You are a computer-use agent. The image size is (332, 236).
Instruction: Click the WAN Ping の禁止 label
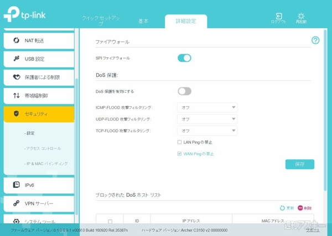(x=199, y=154)
